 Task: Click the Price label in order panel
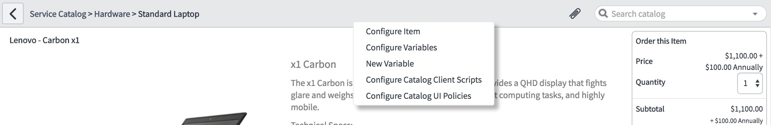pos(644,61)
